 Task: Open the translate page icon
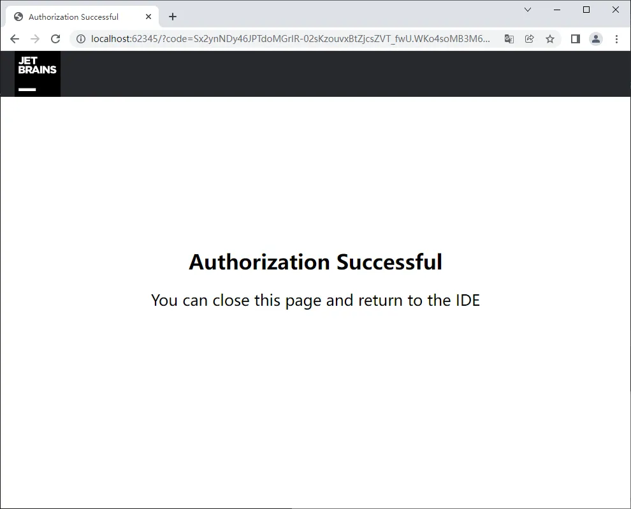pos(509,39)
